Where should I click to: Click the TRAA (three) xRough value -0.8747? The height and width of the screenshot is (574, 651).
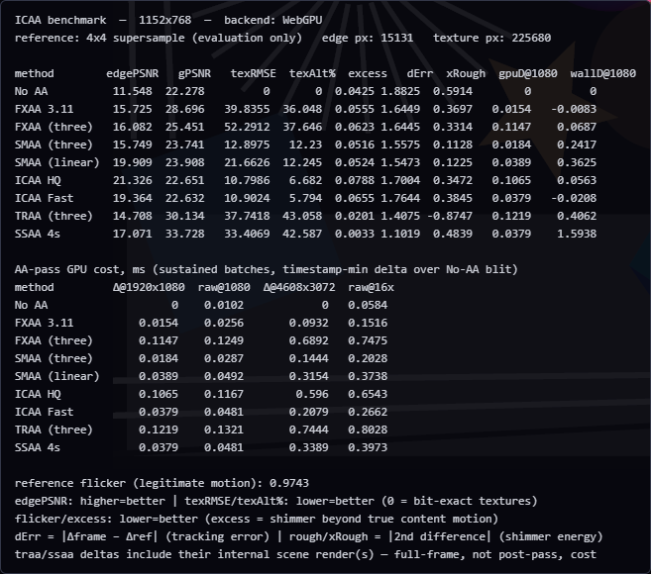pyautogui.click(x=449, y=216)
